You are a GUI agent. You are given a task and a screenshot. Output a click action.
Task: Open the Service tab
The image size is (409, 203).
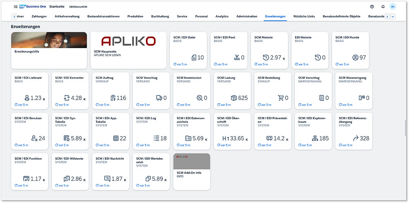(182, 16)
